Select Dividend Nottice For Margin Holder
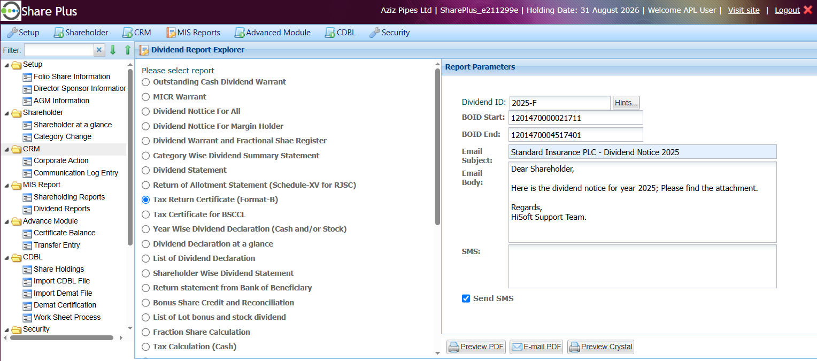 (x=145, y=126)
